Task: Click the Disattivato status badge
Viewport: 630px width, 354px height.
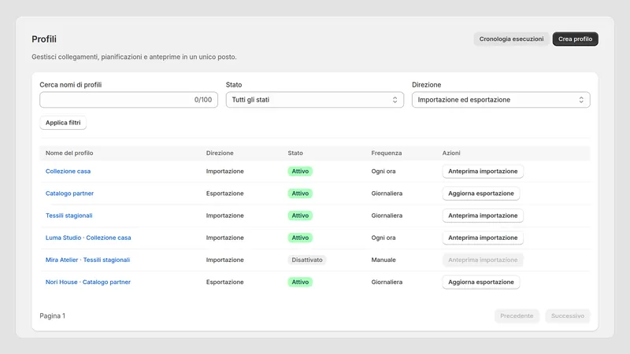Action: pos(307,260)
